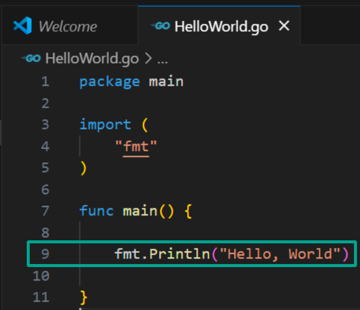This screenshot has width=360, height=310.
Task: Click the VS Code logo on Welcome tab
Action: (x=23, y=26)
